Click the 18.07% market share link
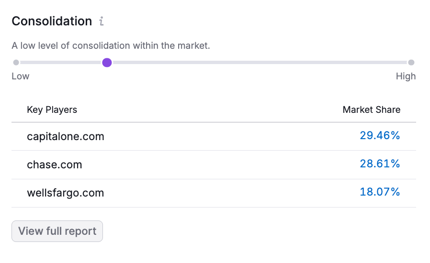 click(x=380, y=192)
